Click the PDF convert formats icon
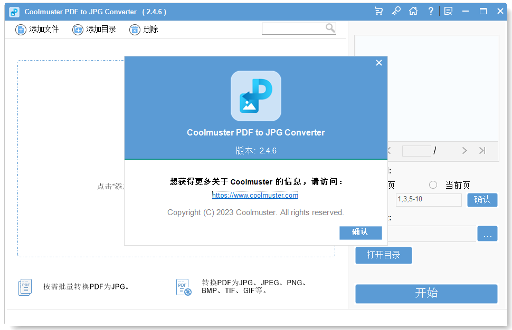512x330 pixels. pyautogui.click(x=184, y=287)
